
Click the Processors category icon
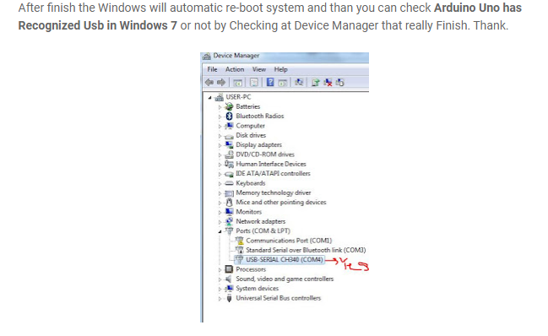[x=230, y=269]
